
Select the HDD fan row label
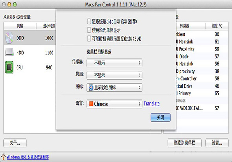click(20, 53)
